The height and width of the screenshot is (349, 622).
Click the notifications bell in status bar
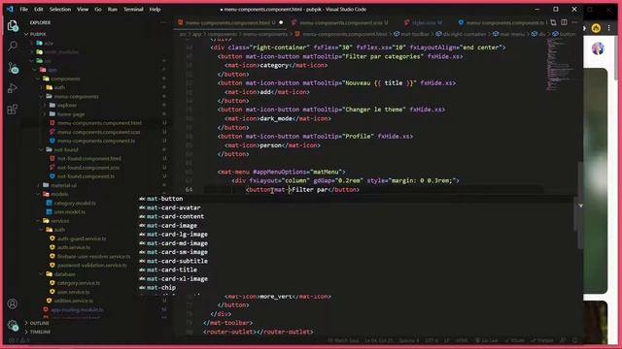(574, 340)
